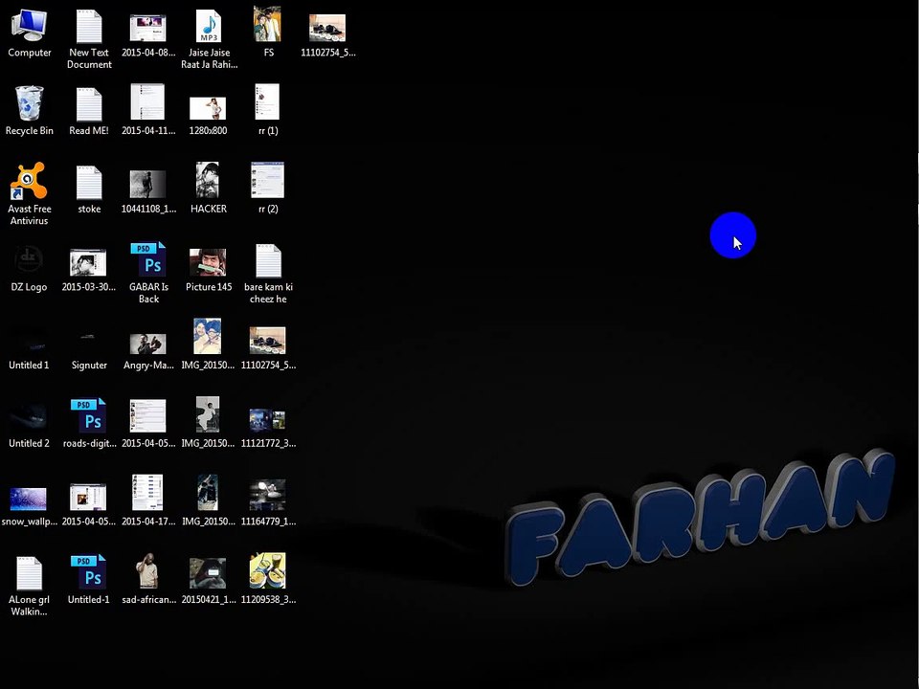
Task: Select ALone grl Walkin... text file
Action: (x=29, y=586)
